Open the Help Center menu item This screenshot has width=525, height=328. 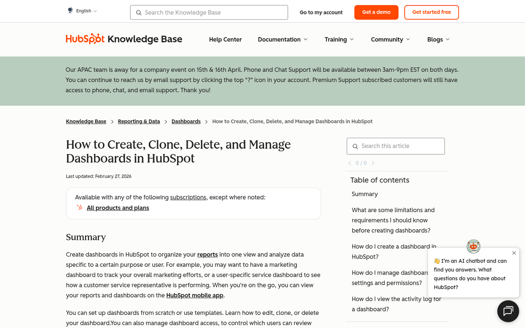225,39
